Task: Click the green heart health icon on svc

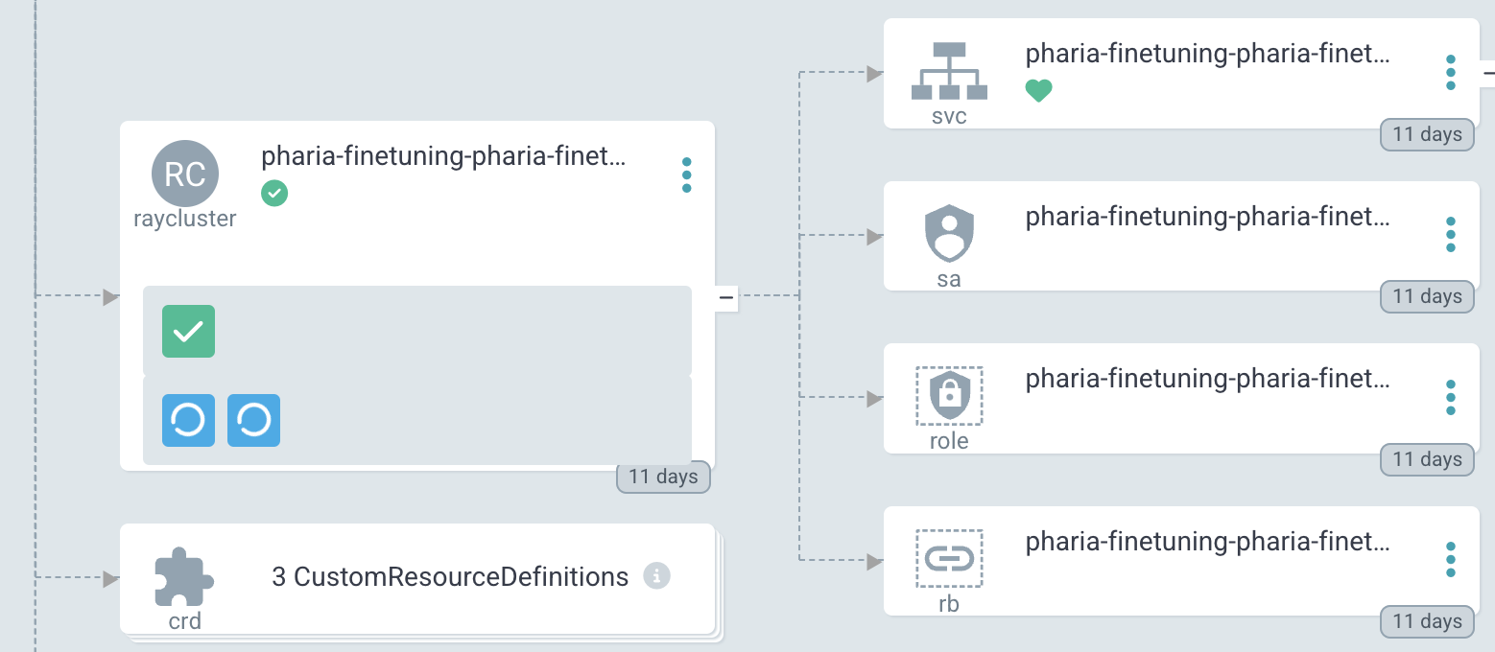Action: click(x=1039, y=90)
